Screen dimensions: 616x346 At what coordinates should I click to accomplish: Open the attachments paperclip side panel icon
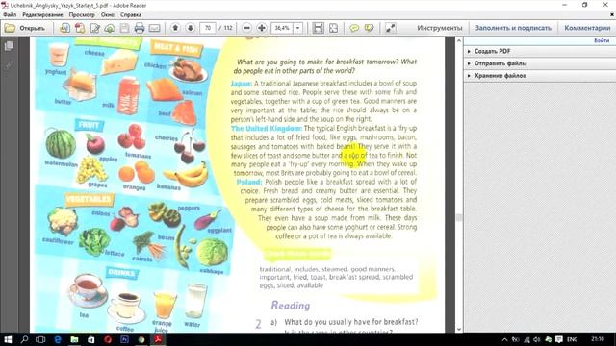pyautogui.click(x=9, y=64)
